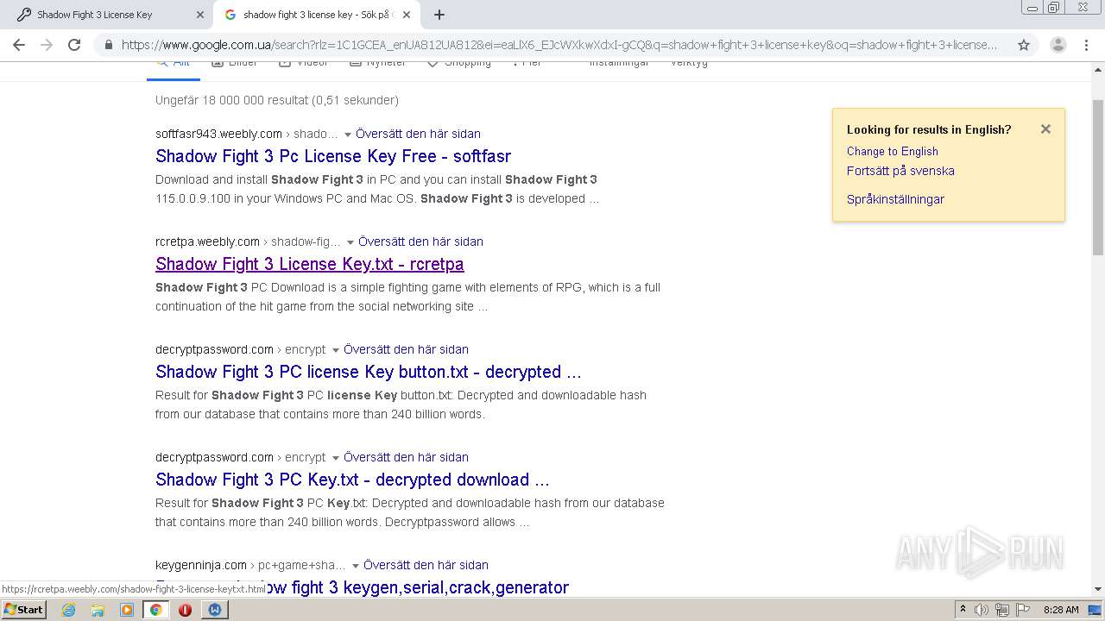Screen dimensions: 1105x621
Task: Click the page scrollbar up arrow
Action: tap(1098, 70)
